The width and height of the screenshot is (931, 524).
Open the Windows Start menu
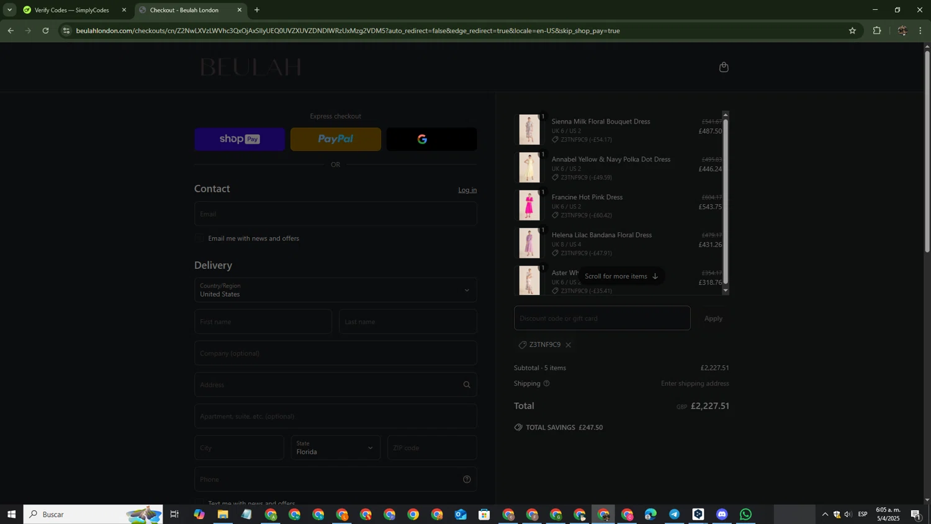(11, 514)
